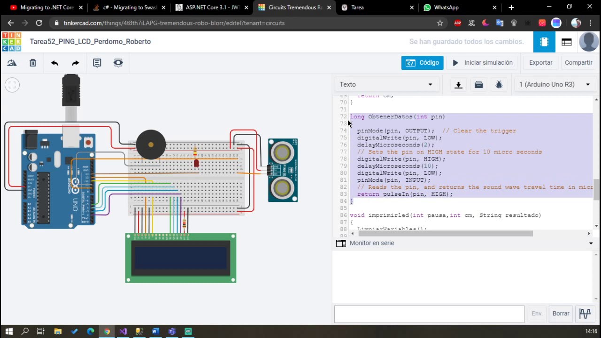This screenshot has height=338, width=601.
Task: Click the Monitor en serie header
Action: 372,243
